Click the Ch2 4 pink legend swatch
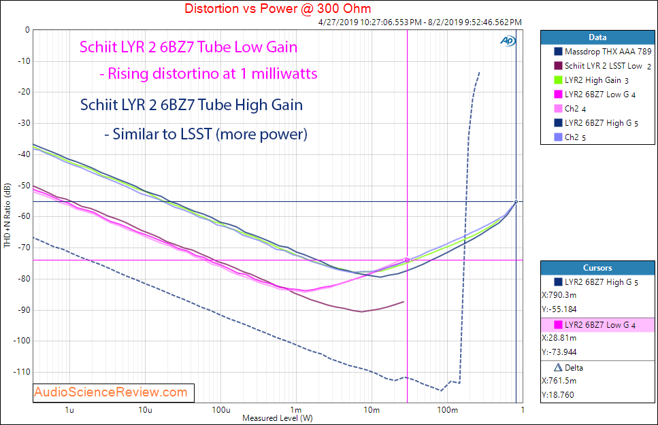 pos(558,109)
